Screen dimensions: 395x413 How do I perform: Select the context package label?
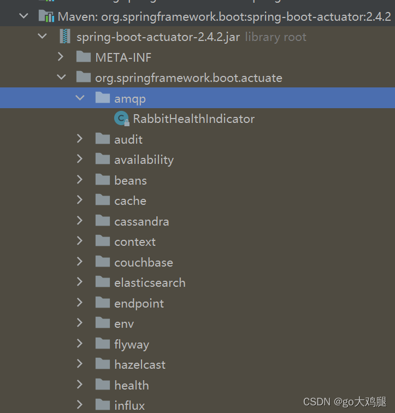135,242
